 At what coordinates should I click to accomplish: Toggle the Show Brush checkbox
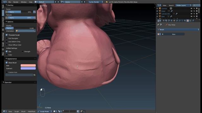tap(7, 63)
